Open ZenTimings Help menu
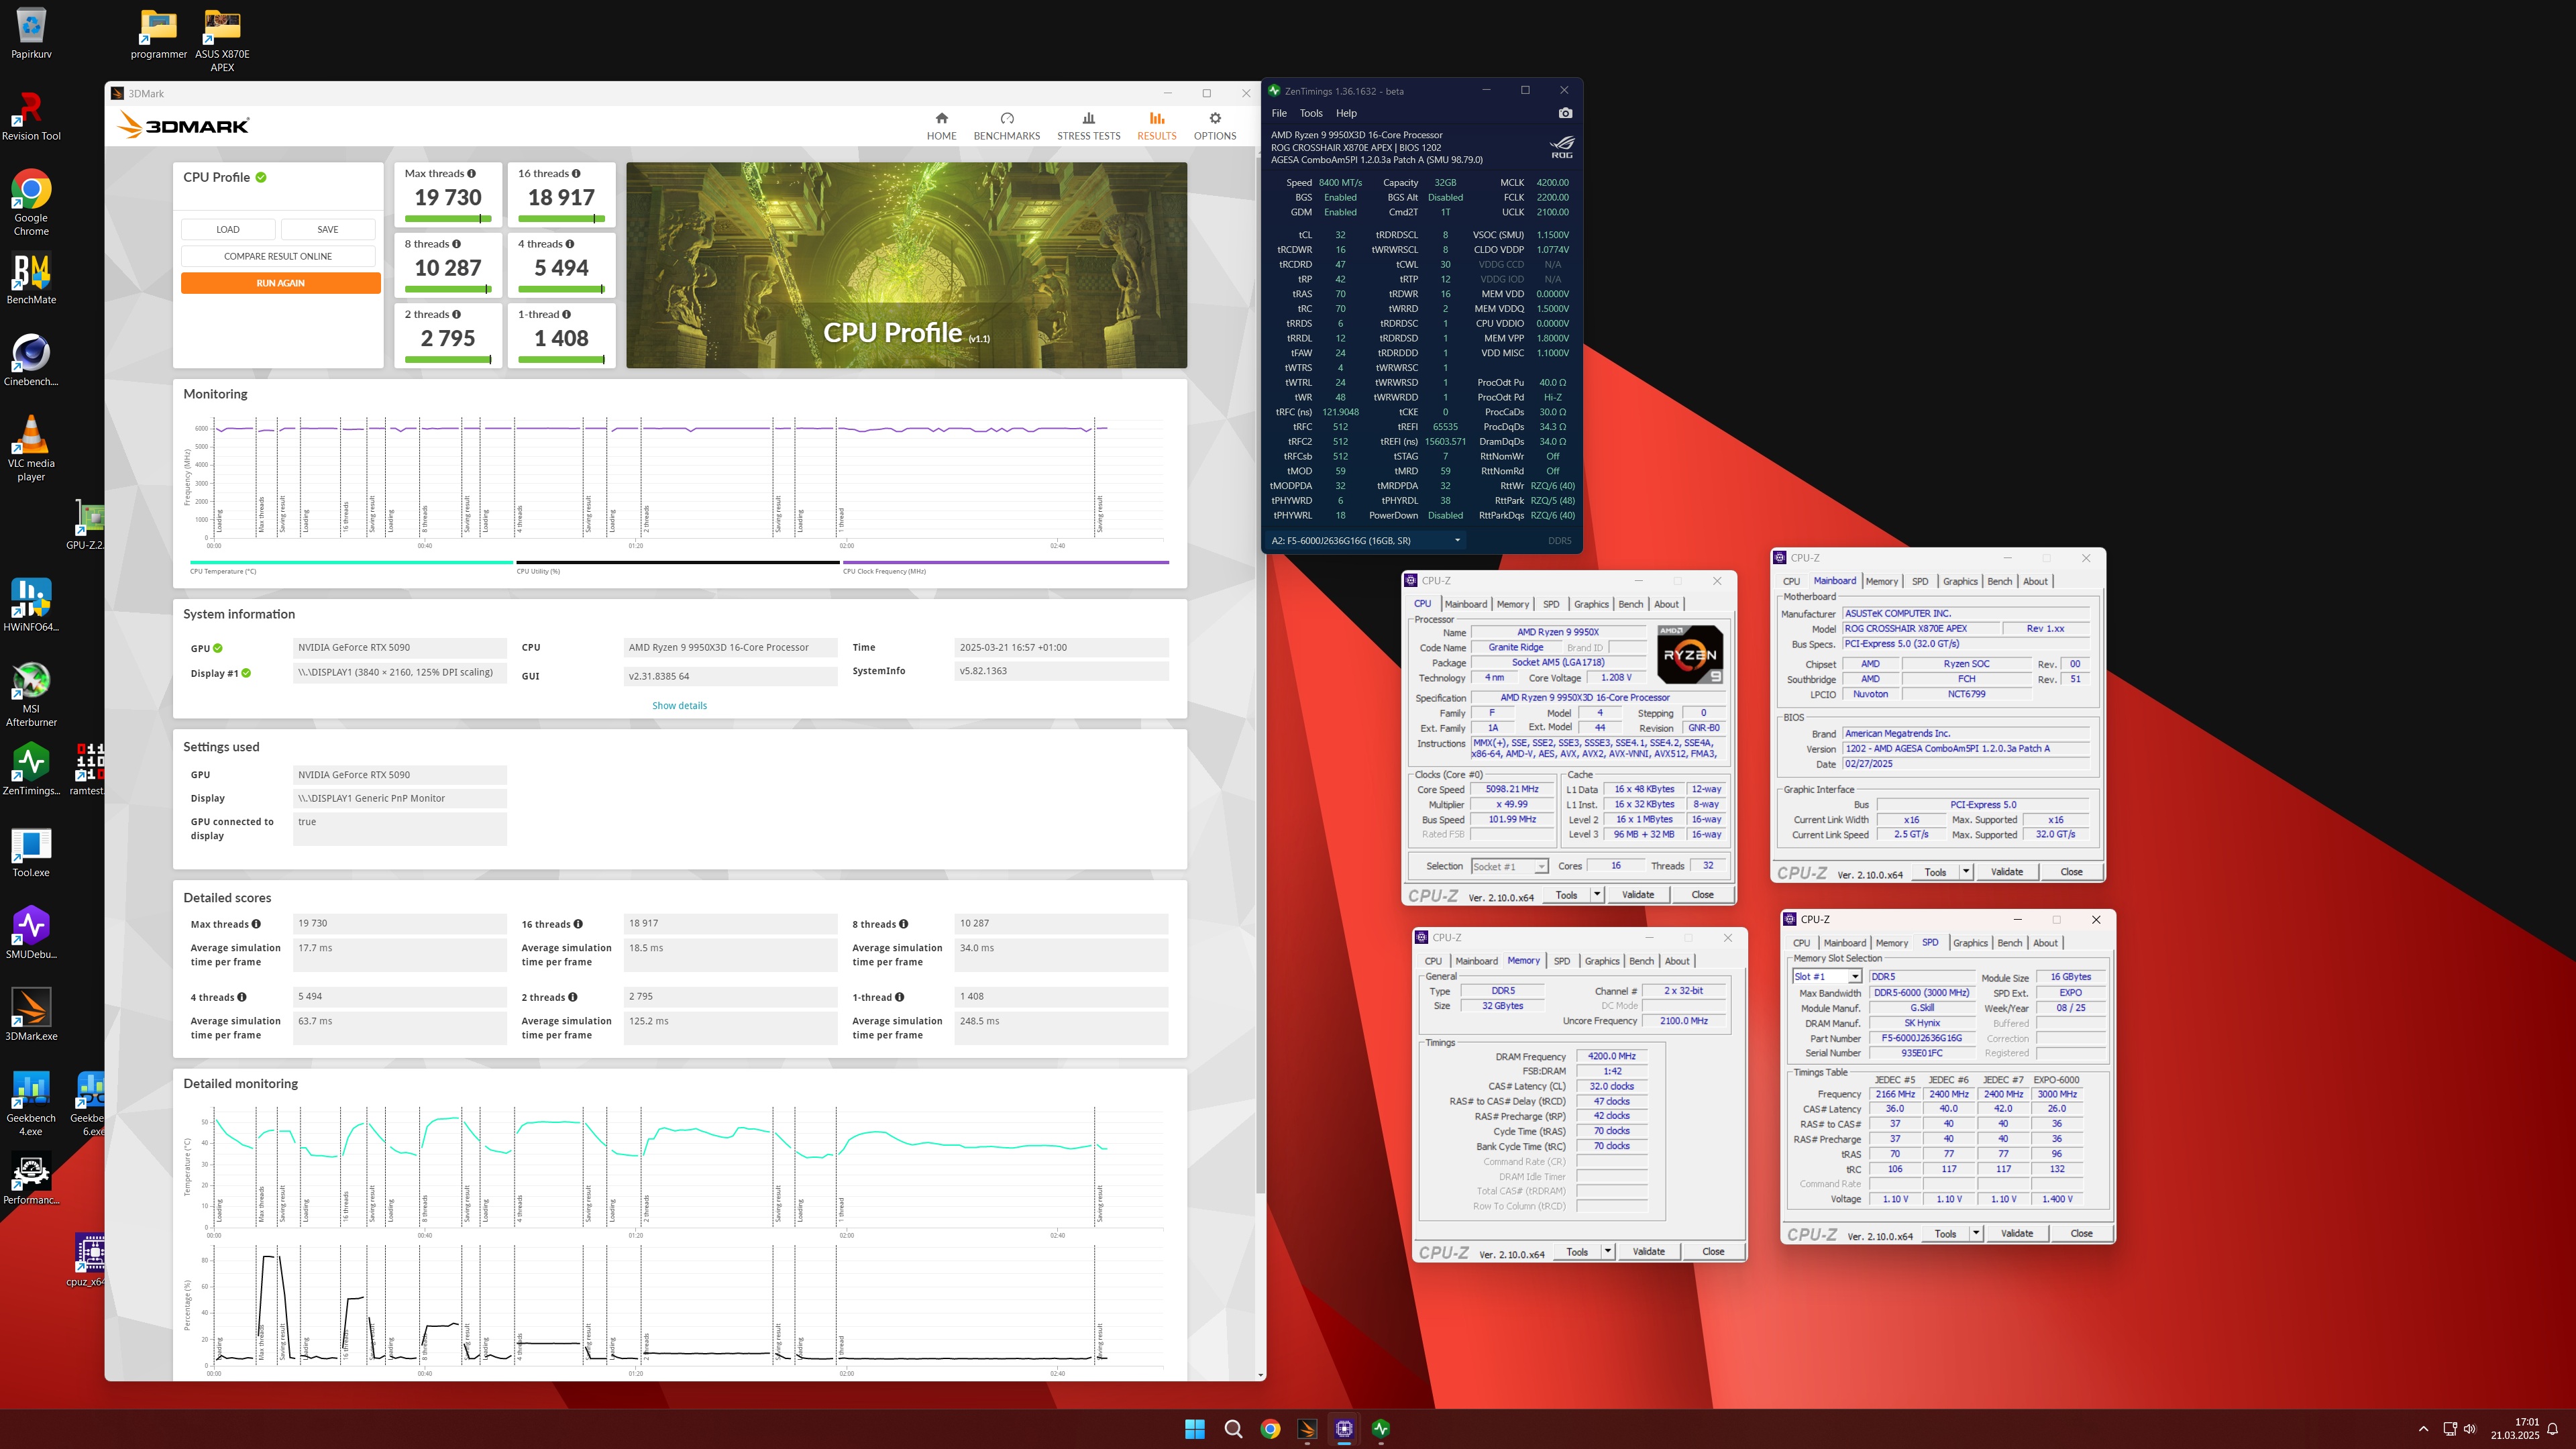Screen dimensions: 2576x1449 coord(1347,113)
